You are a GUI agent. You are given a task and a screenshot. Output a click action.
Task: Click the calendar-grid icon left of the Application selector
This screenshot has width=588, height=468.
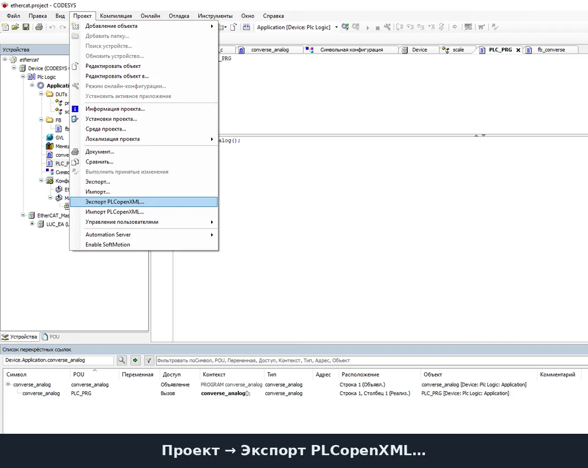coord(246,27)
